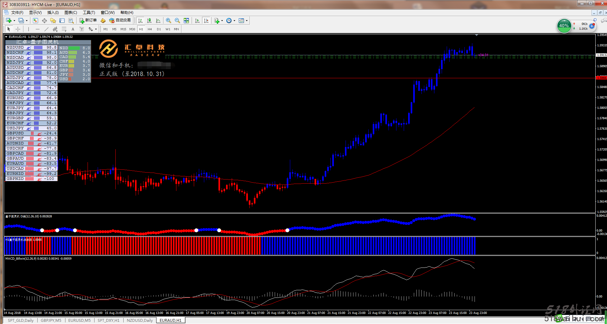Expand the Indicators dropdown arrow

tap(222, 21)
